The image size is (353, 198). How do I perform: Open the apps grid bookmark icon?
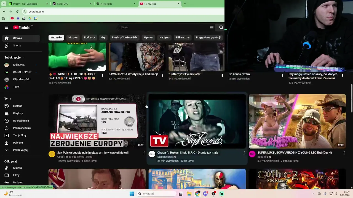point(4,18)
